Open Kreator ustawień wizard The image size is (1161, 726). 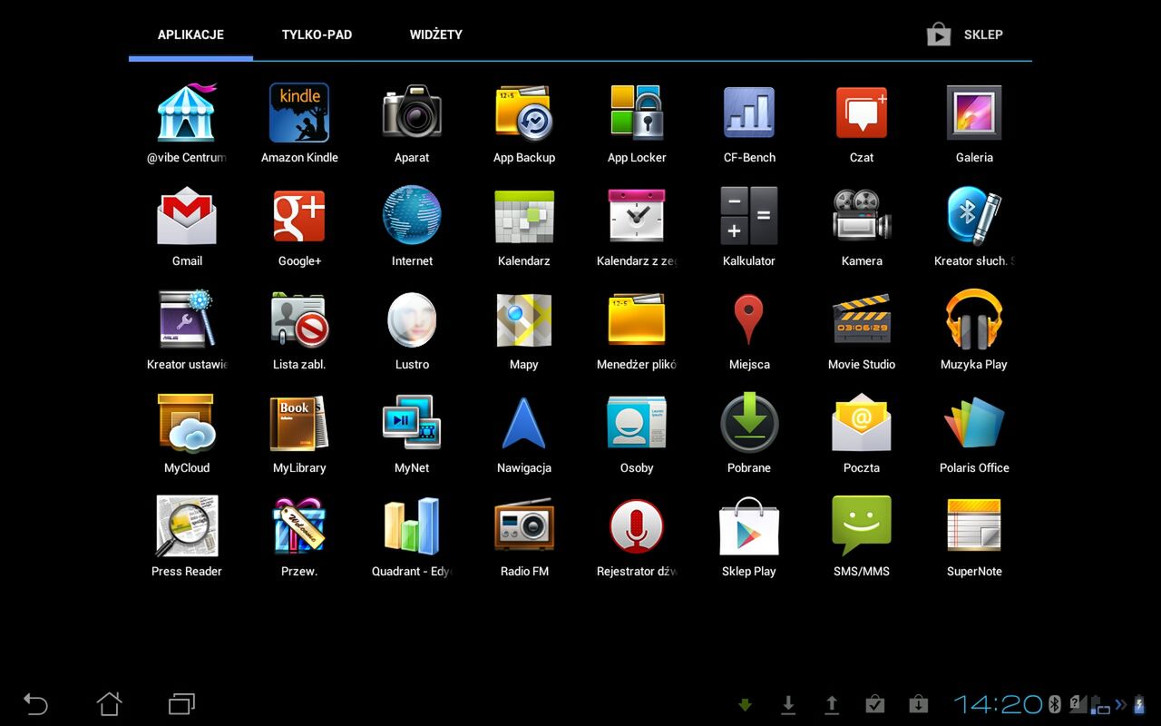tap(187, 319)
